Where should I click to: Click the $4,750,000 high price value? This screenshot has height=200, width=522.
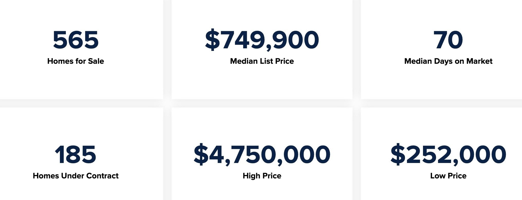[262, 154]
